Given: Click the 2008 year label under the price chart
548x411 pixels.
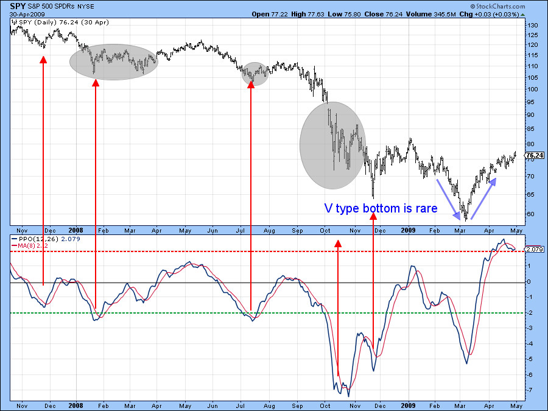Looking at the screenshot, I should click(76, 230).
